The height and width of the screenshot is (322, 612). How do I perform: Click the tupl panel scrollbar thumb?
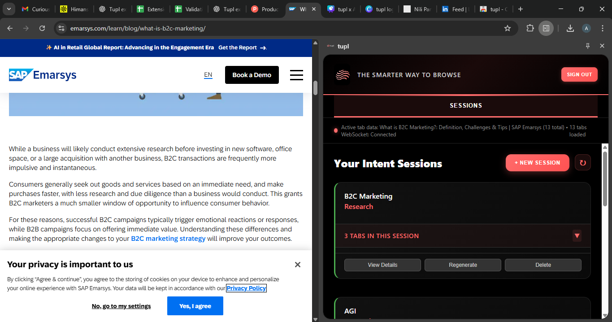[x=605, y=178]
